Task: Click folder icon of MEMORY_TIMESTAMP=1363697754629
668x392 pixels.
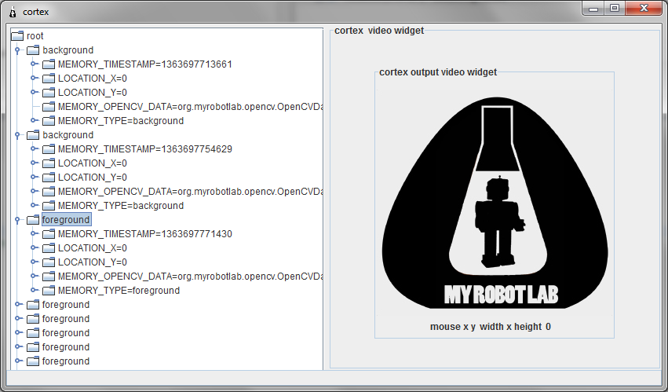Action: click(49, 149)
